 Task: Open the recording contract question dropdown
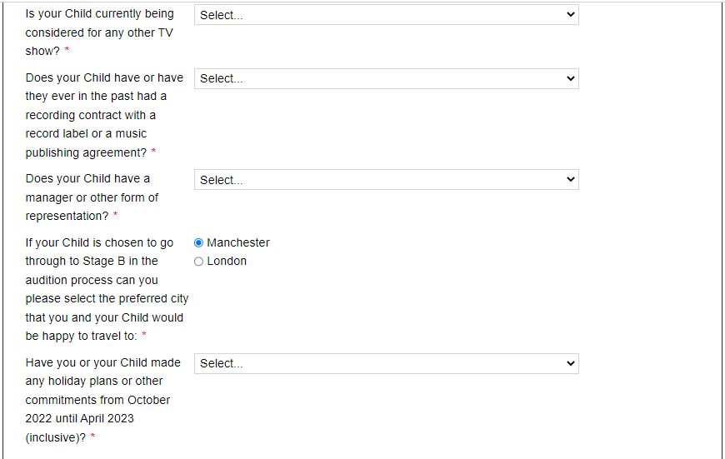coord(386,78)
